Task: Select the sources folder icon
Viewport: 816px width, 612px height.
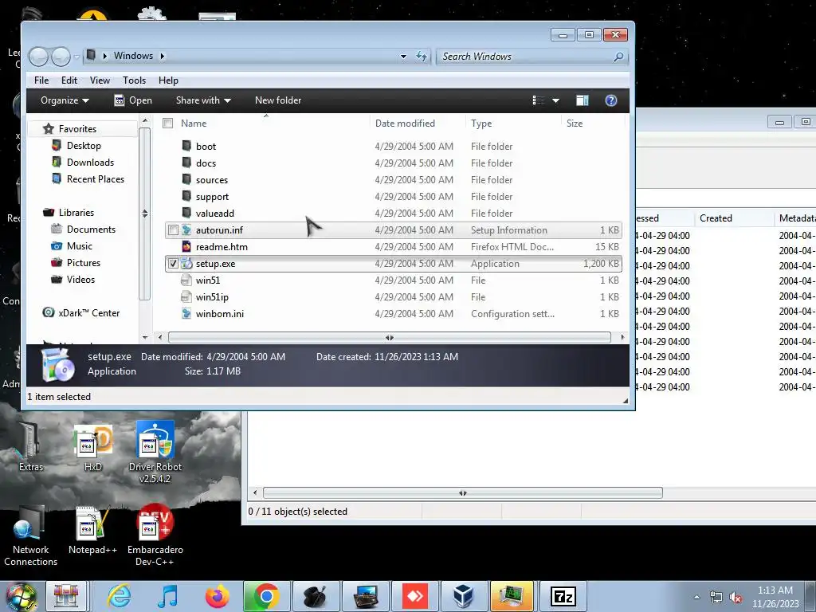Action: tap(186, 179)
